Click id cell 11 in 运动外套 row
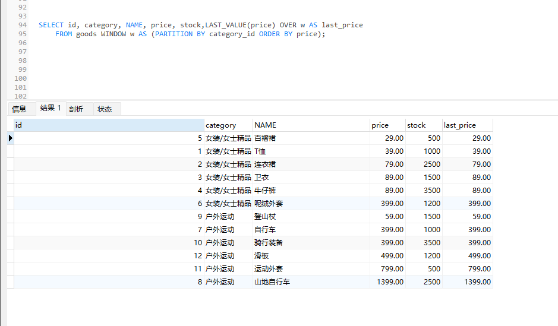 (109, 269)
